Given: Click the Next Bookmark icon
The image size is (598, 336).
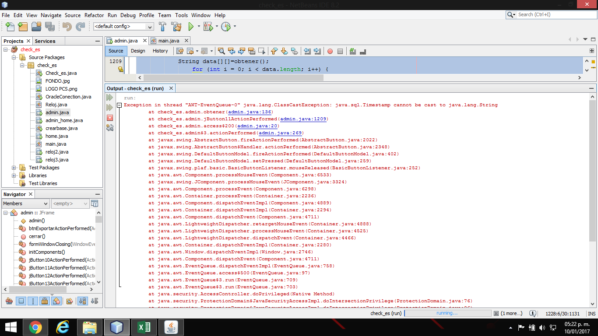Looking at the screenshot, I should [284, 51].
